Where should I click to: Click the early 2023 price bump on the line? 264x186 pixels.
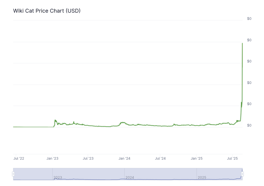tap(55, 120)
